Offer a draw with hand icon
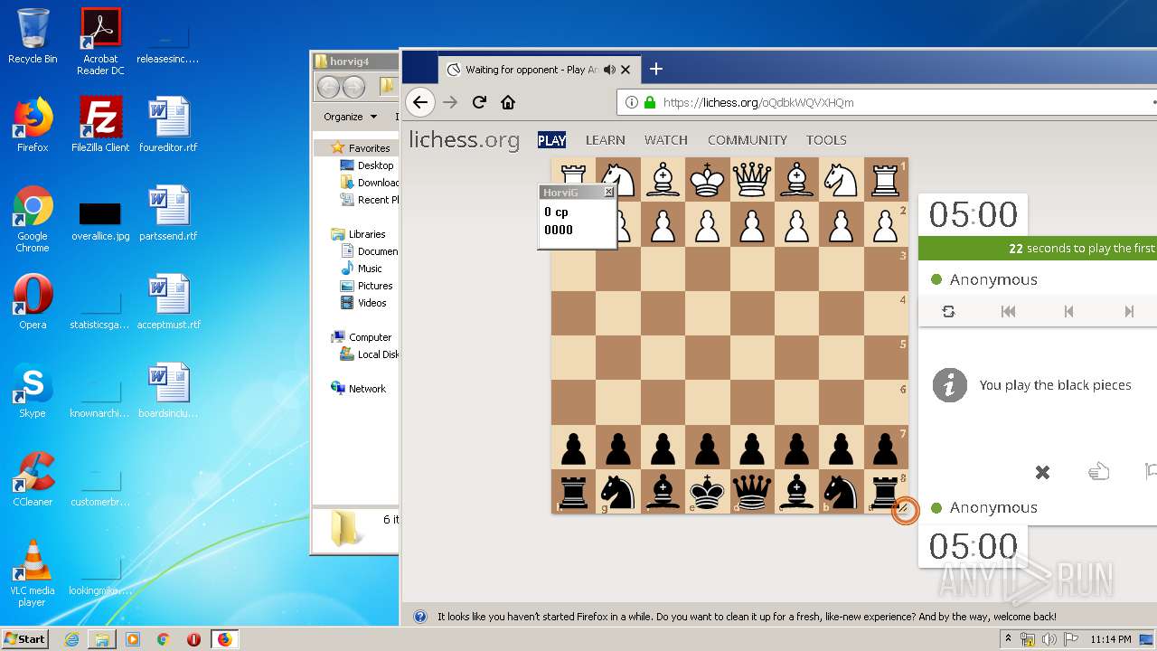This screenshot has height=651, width=1157. click(1098, 471)
